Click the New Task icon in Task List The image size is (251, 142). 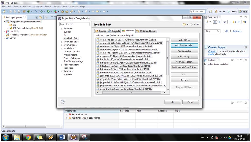click(207, 22)
